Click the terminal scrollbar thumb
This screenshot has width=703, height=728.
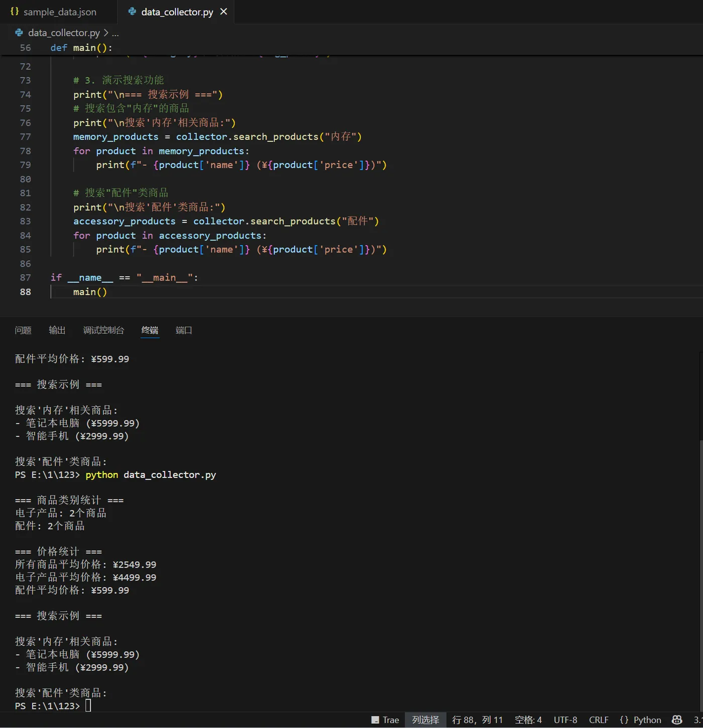coord(701,575)
